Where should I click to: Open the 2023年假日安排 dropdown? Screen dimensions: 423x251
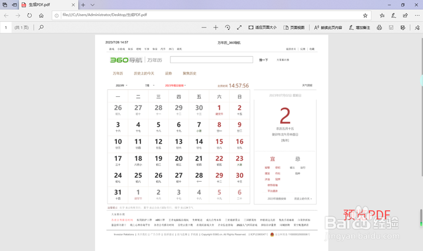click(175, 86)
